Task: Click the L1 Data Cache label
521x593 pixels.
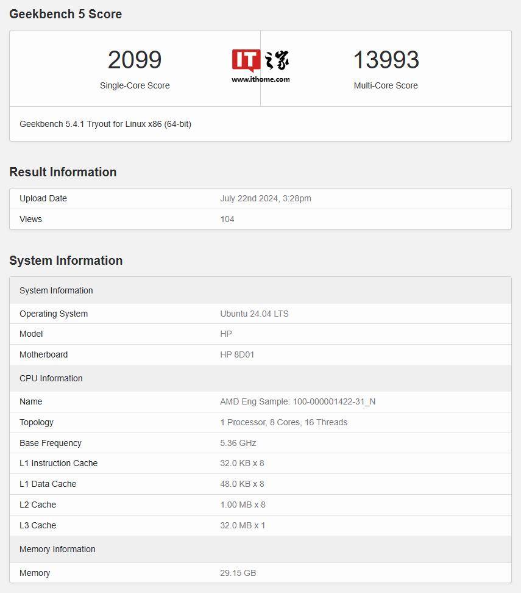Action: coord(48,484)
